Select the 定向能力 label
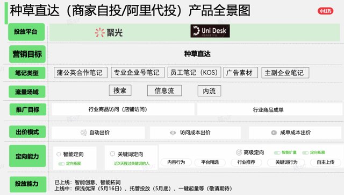The height and width of the screenshot is (195, 344). pyautogui.click(x=27, y=156)
